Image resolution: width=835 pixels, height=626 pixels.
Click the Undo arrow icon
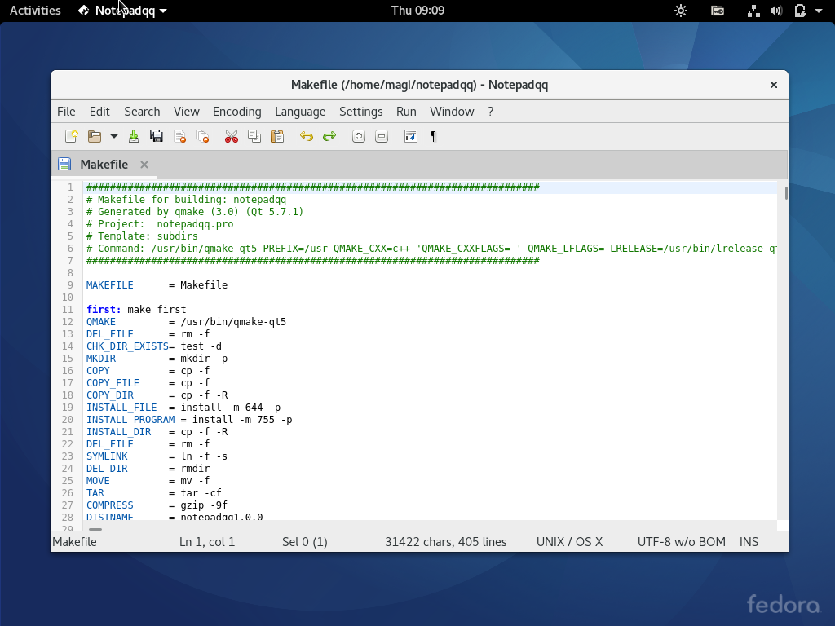[307, 136]
